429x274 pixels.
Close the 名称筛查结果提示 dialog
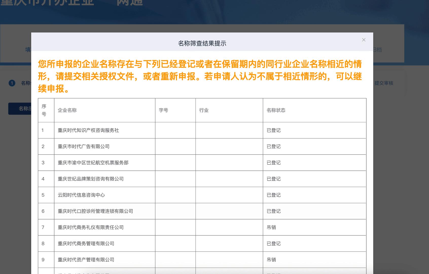tap(364, 40)
